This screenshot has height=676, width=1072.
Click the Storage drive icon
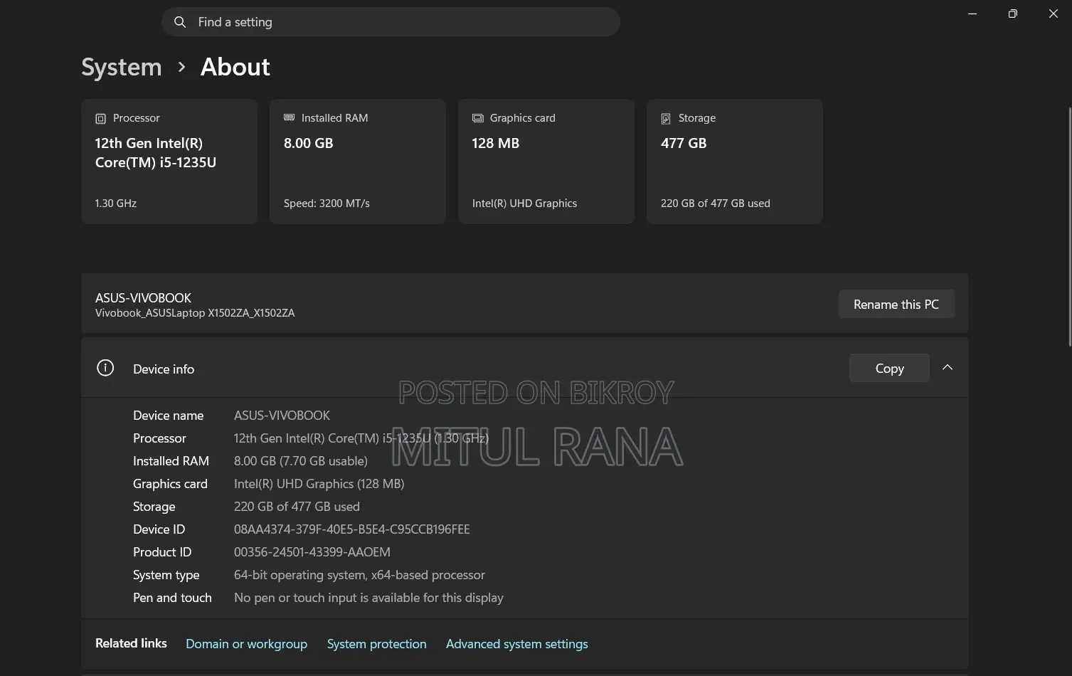click(666, 119)
